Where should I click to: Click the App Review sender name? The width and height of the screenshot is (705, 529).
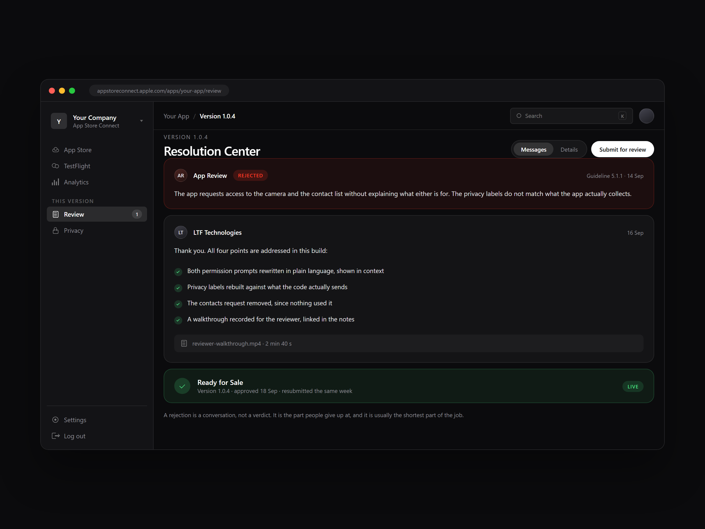click(x=210, y=176)
